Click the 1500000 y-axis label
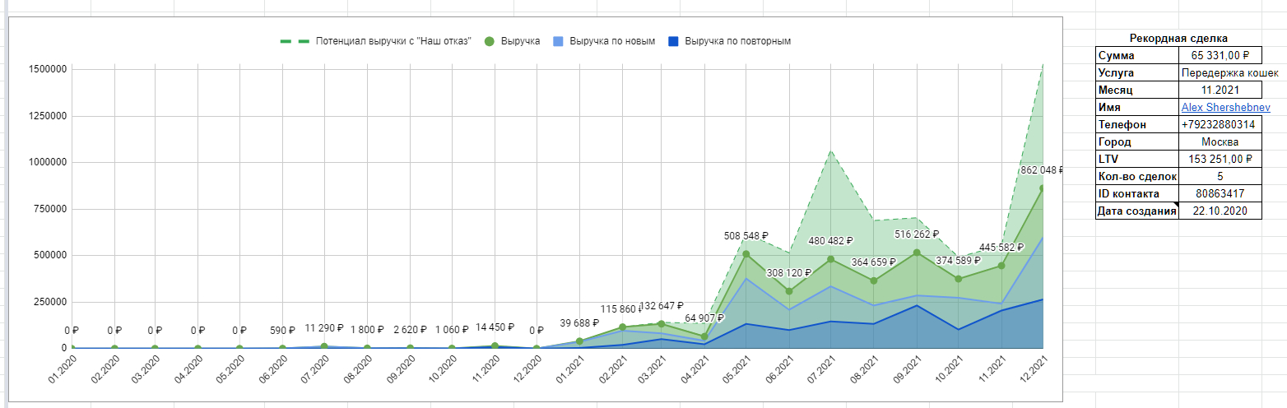Viewport: 1287px width, 408px height. pos(46,69)
